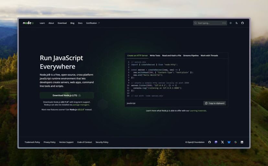Click code line 'import { createServer }'
The image size is (268, 166).
point(154,65)
